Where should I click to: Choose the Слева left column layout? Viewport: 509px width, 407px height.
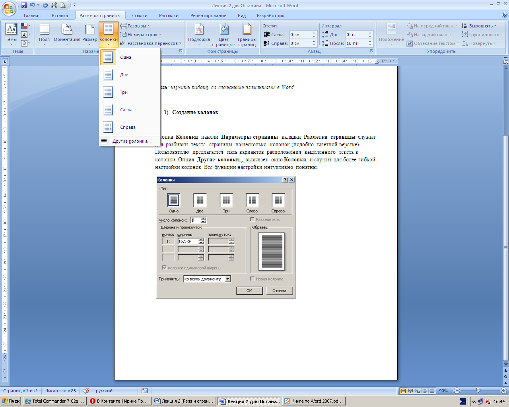(x=130, y=110)
